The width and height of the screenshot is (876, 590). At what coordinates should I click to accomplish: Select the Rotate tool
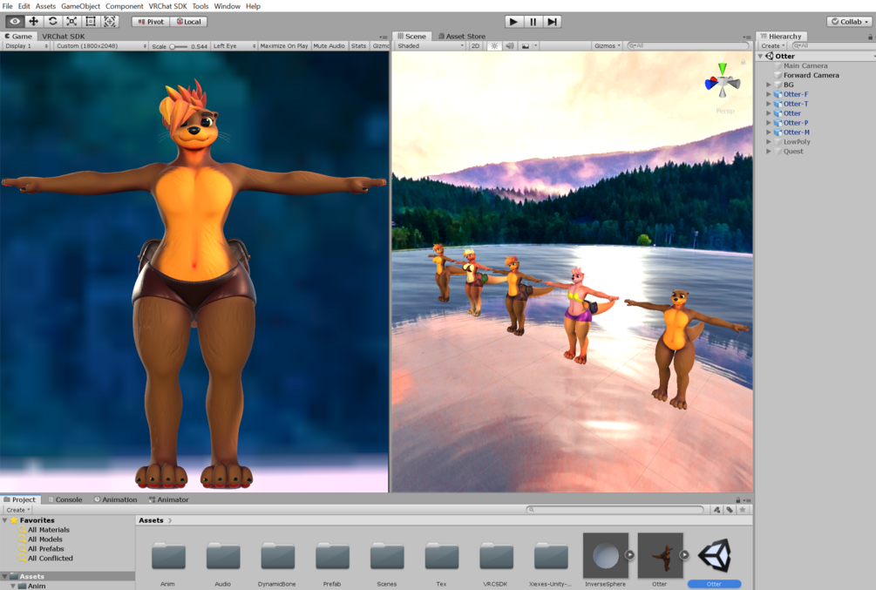(x=52, y=21)
